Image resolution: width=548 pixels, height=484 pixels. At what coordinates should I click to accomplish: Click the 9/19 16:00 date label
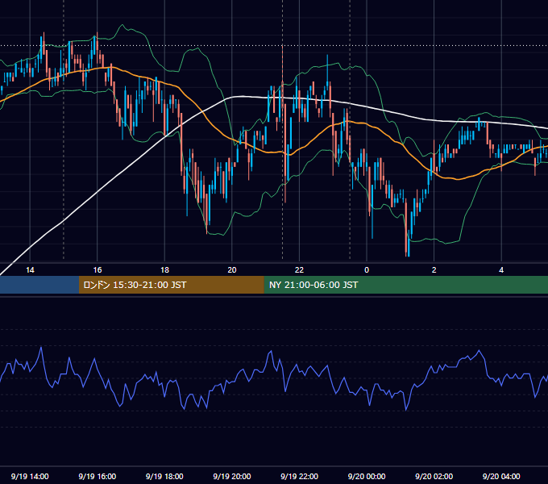click(98, 476)
